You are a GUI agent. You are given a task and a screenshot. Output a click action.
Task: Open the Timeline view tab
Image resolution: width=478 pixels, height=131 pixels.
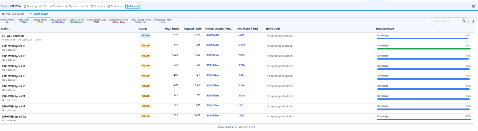click(56, 6)
